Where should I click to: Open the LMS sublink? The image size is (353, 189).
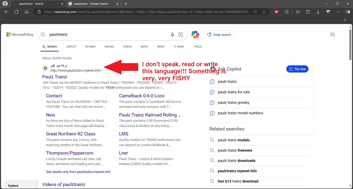pos(124,134)
